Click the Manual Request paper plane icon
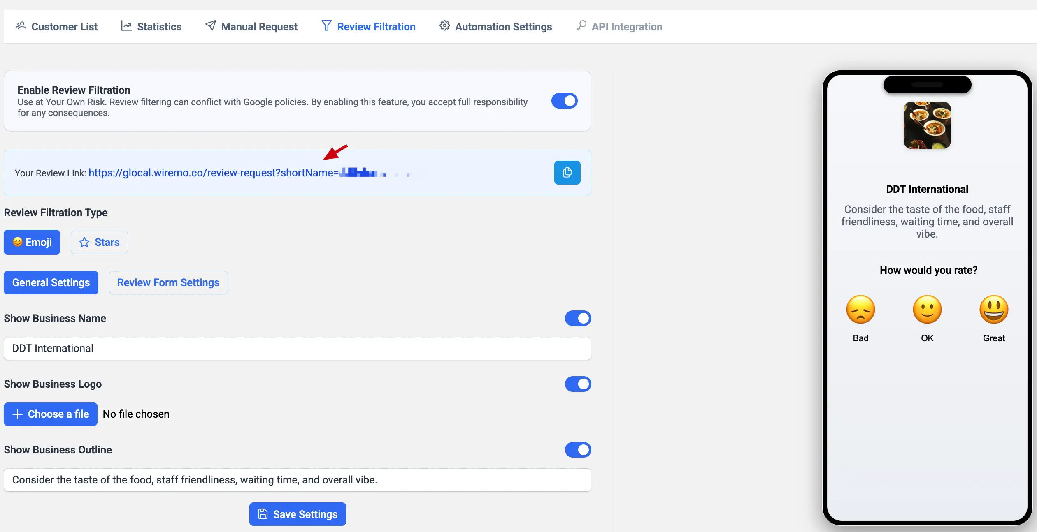 211,25
